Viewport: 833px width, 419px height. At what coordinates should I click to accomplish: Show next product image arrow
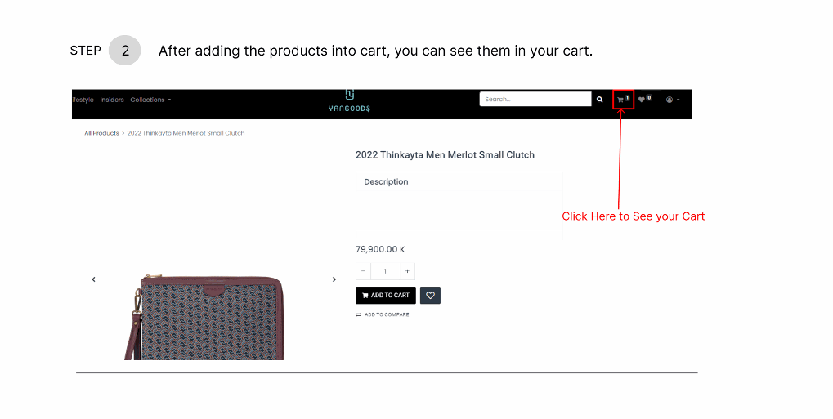point(334,279)
